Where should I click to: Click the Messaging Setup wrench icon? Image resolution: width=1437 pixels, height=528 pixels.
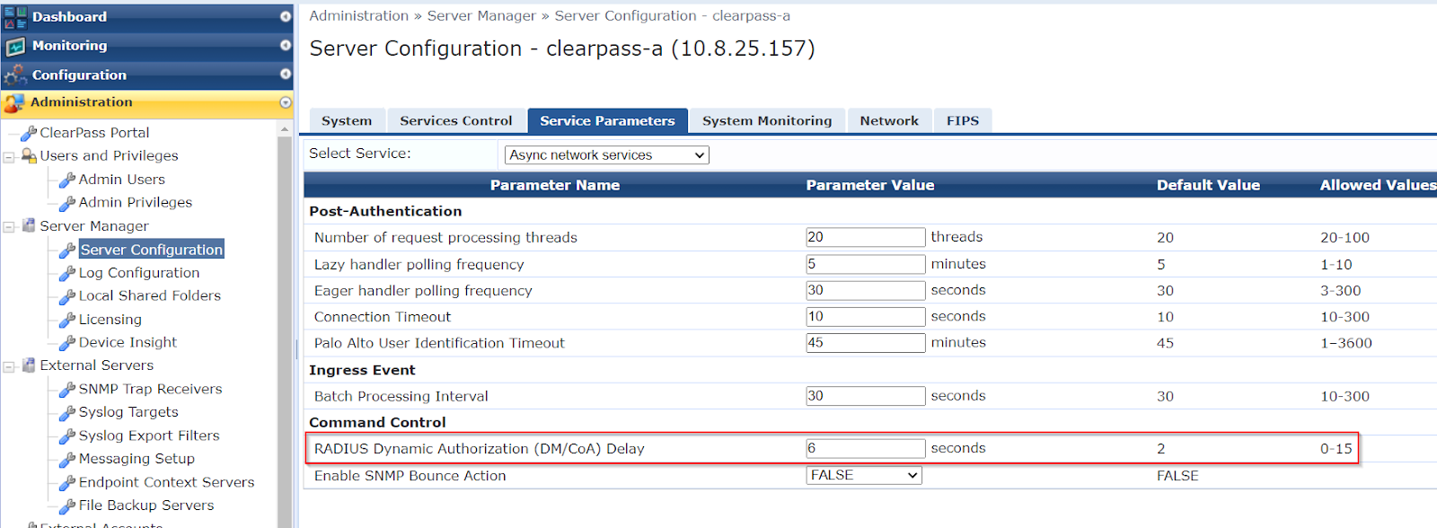[67, 460]
